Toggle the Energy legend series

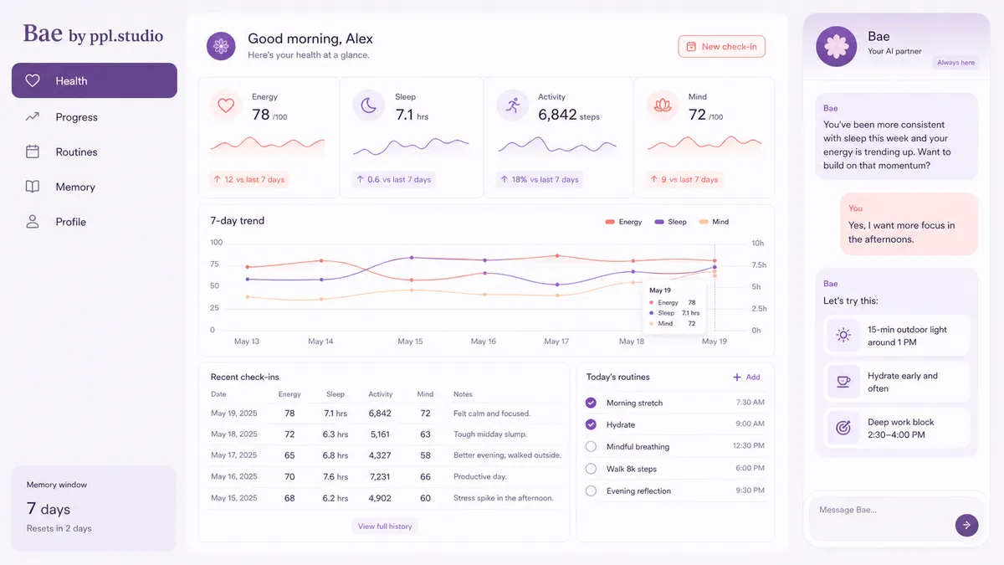click(623, 222)
